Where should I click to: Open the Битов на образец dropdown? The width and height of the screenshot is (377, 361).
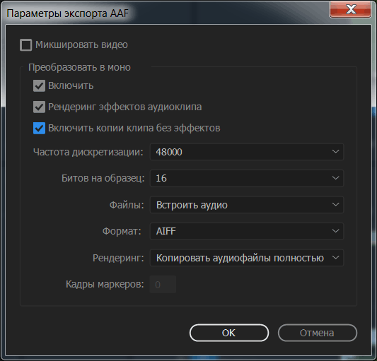(247, 178)
